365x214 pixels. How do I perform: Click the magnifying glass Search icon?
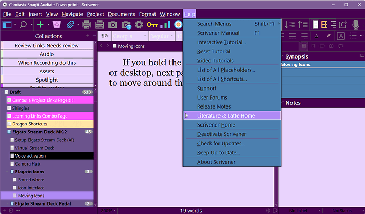point(23,24)
